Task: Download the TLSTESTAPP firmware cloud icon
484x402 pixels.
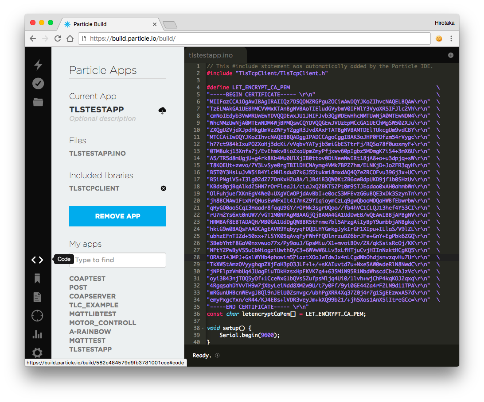Action: pyautogui.click(x=162, y=110)
